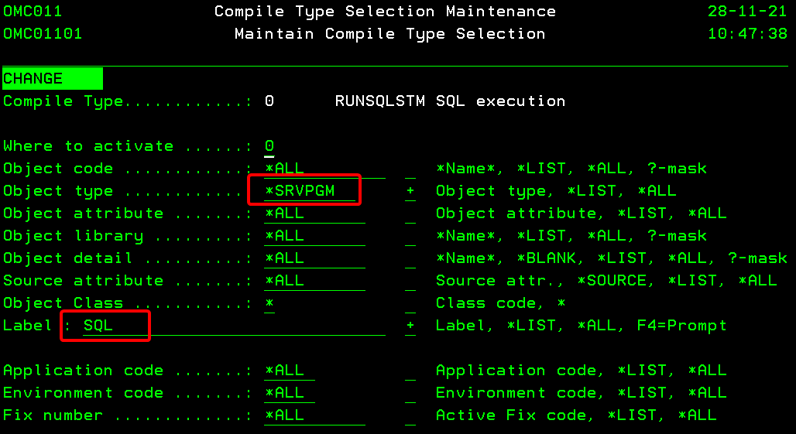The width and height of the screenshot is (796, 434).
Task: Click list marker field beside Application code
Action: [410, 371]
